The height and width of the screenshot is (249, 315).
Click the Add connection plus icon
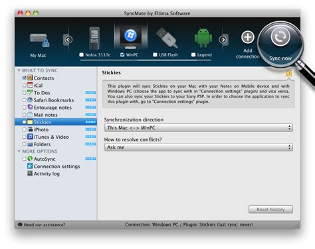(x=248, y=37)
